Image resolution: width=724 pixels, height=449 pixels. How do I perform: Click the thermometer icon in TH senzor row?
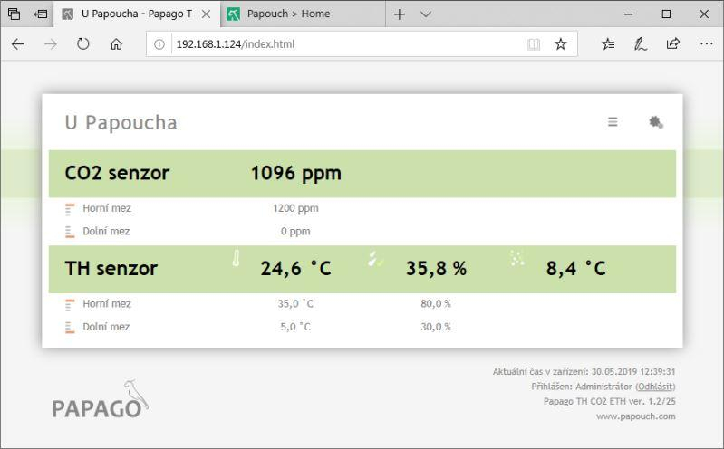tap(237, 260)
